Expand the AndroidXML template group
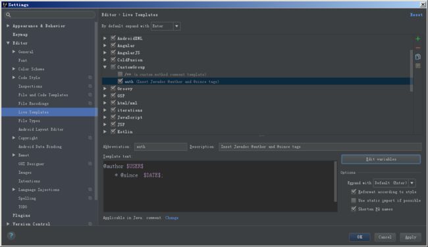This screenshot has height=247, width=428. click(105, 38)
